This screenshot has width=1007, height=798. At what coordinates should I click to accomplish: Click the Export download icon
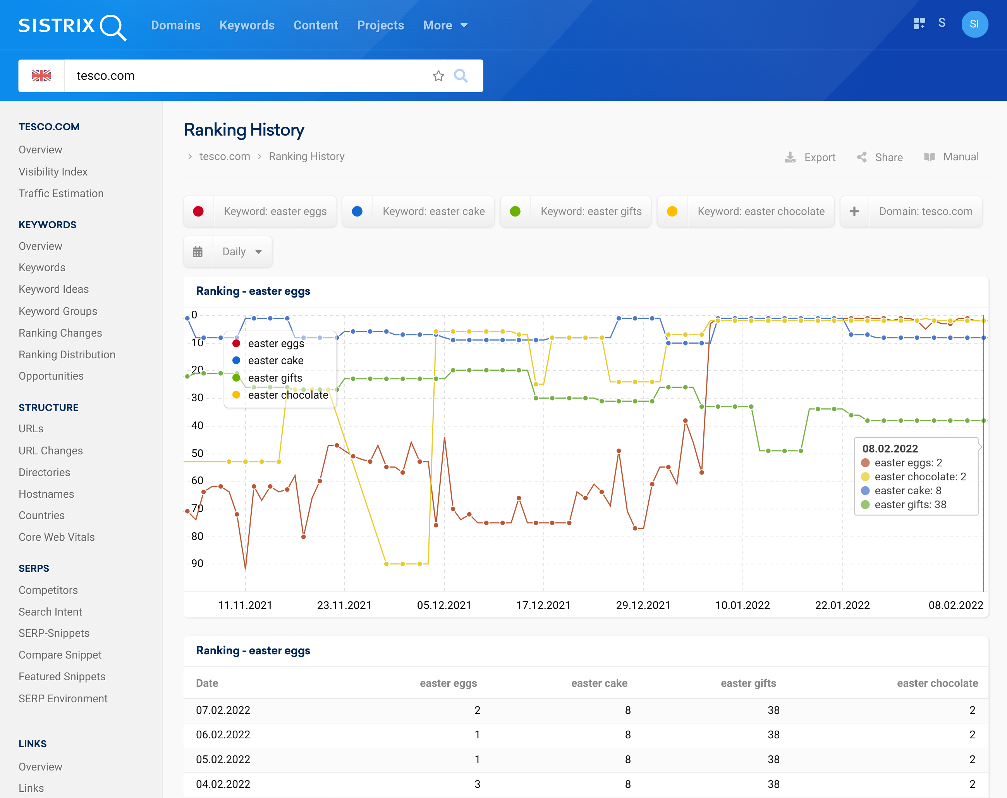790,157
